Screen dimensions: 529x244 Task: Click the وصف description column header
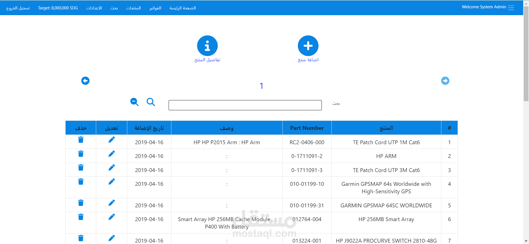227,128
